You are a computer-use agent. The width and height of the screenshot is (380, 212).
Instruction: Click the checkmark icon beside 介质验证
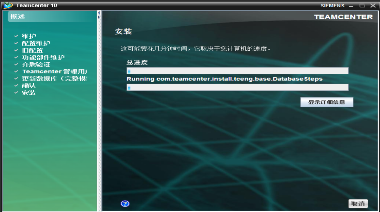click(16, 64)
